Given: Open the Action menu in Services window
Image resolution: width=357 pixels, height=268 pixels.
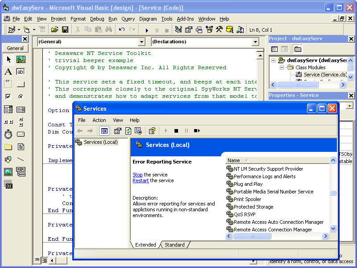Looking at the screenshot, I should click(99, 120).
